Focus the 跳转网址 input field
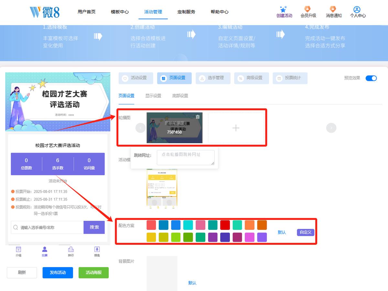The height and width of the screenshot is (291, 388). (186, 158)
